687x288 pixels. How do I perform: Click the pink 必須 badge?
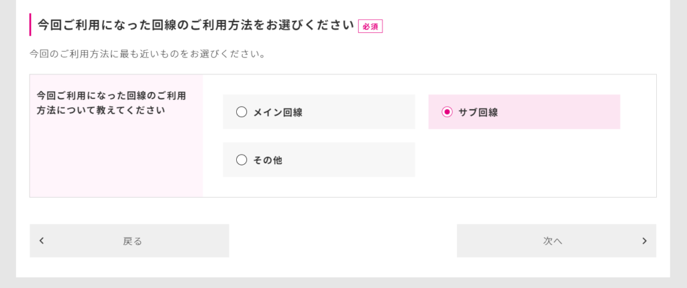click(370, 26)
